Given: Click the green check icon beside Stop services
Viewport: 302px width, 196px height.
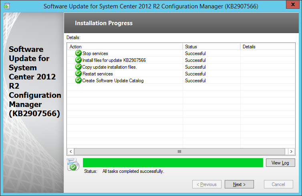Looking at the screenshot, I should click(x=79, y=53).
